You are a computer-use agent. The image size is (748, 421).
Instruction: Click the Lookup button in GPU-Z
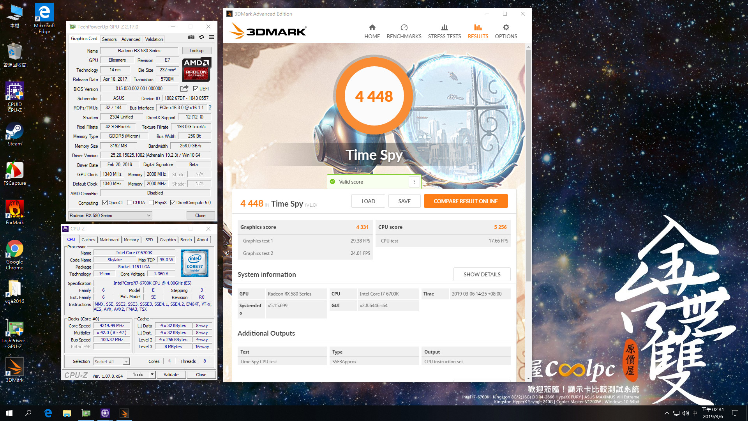click(x=196, y=51)
